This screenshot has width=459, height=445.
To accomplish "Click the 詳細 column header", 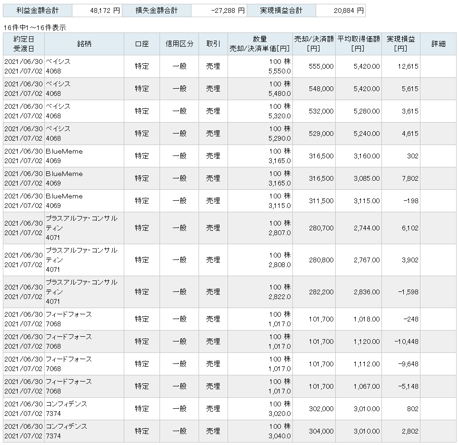I will coord(439,44).
